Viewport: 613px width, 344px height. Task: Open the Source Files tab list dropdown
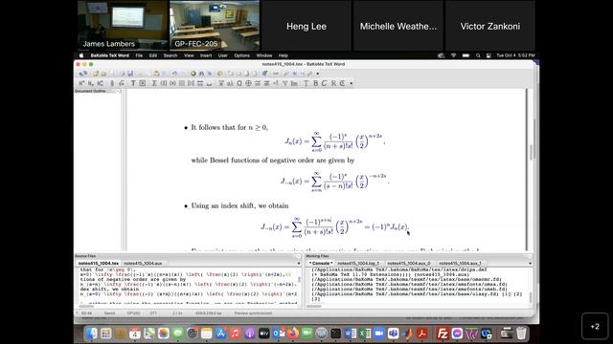click(x=299, y=264)
